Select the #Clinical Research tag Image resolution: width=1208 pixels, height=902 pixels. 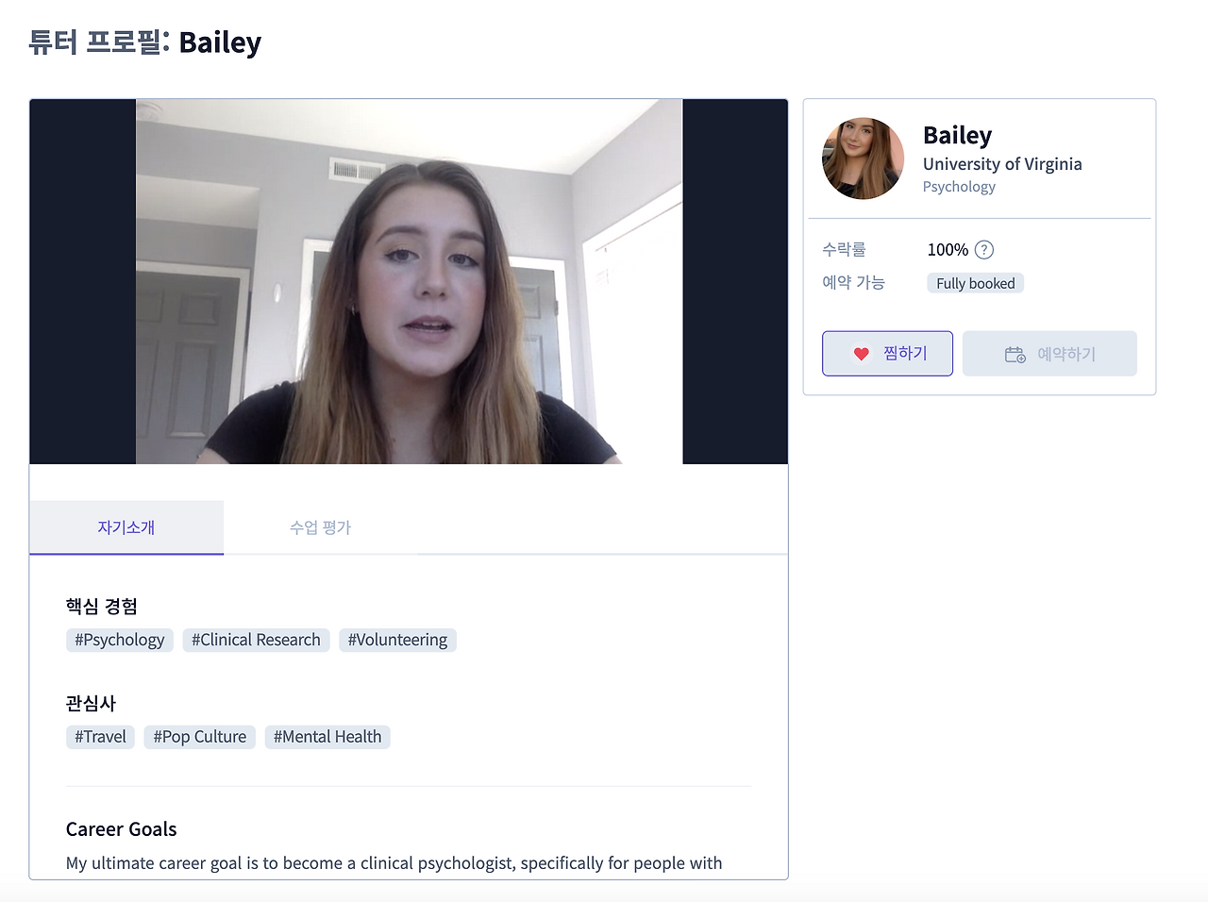click(x=256, y=640)
